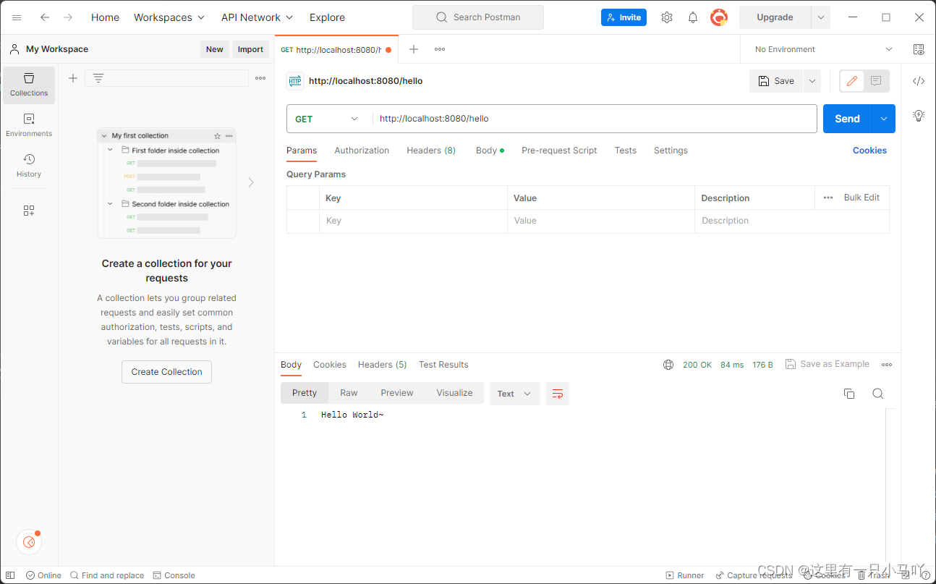
Task: Open the user avatar menu
Action: (719, 17)
